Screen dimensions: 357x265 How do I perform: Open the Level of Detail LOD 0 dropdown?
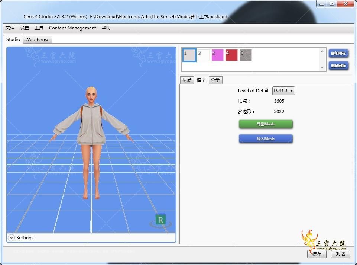(283, 90)
